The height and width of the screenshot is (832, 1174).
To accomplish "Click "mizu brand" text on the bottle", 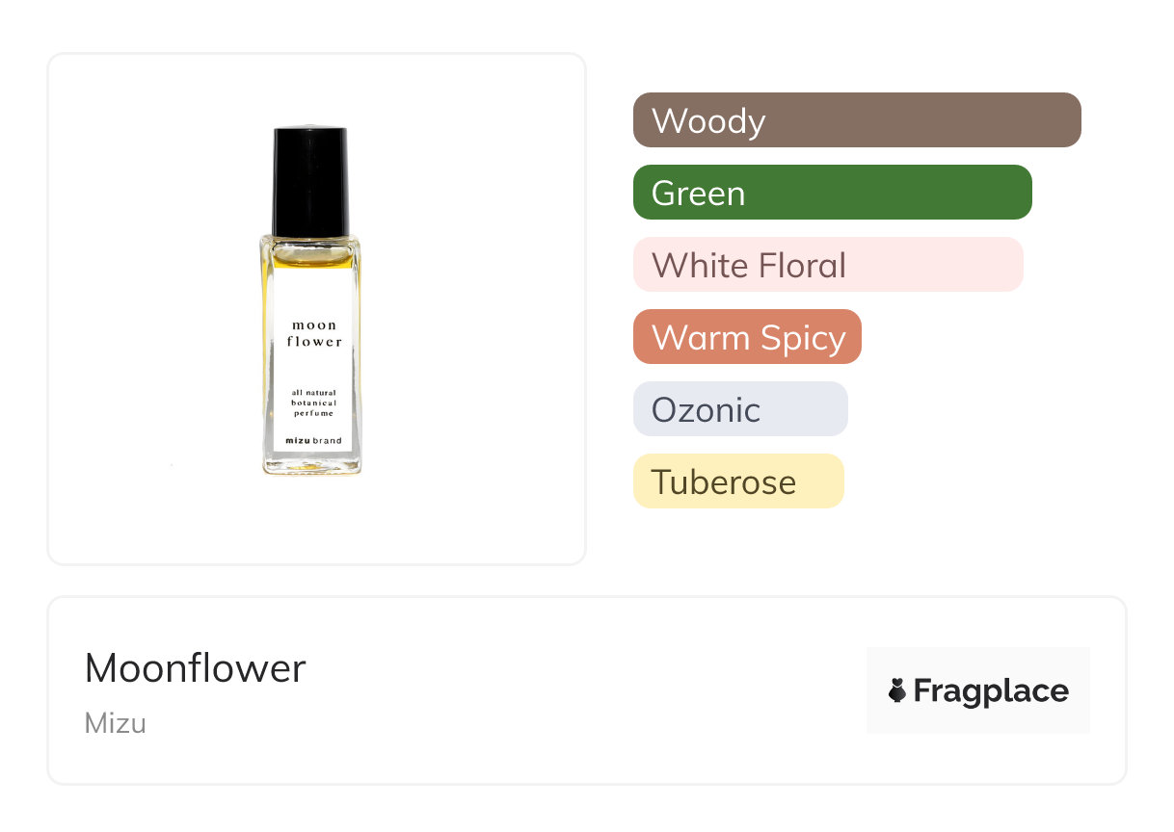I will 314,441.
